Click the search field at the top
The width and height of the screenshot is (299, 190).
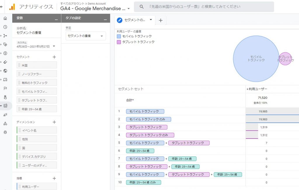point(204,7)
